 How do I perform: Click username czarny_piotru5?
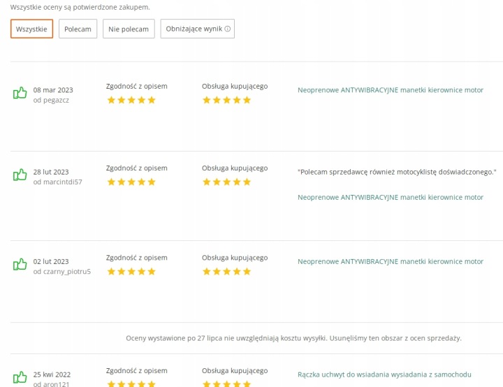pos(67,272)
